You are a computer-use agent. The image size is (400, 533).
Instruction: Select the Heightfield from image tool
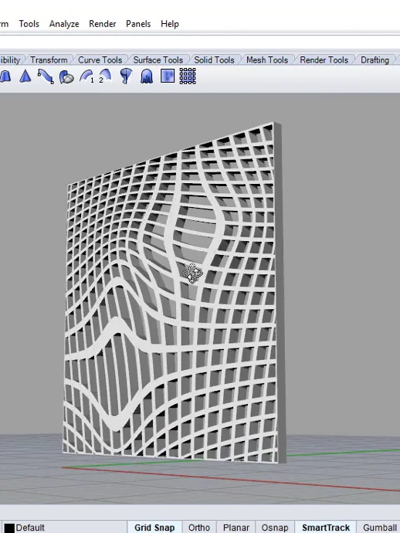coord(168,76)
